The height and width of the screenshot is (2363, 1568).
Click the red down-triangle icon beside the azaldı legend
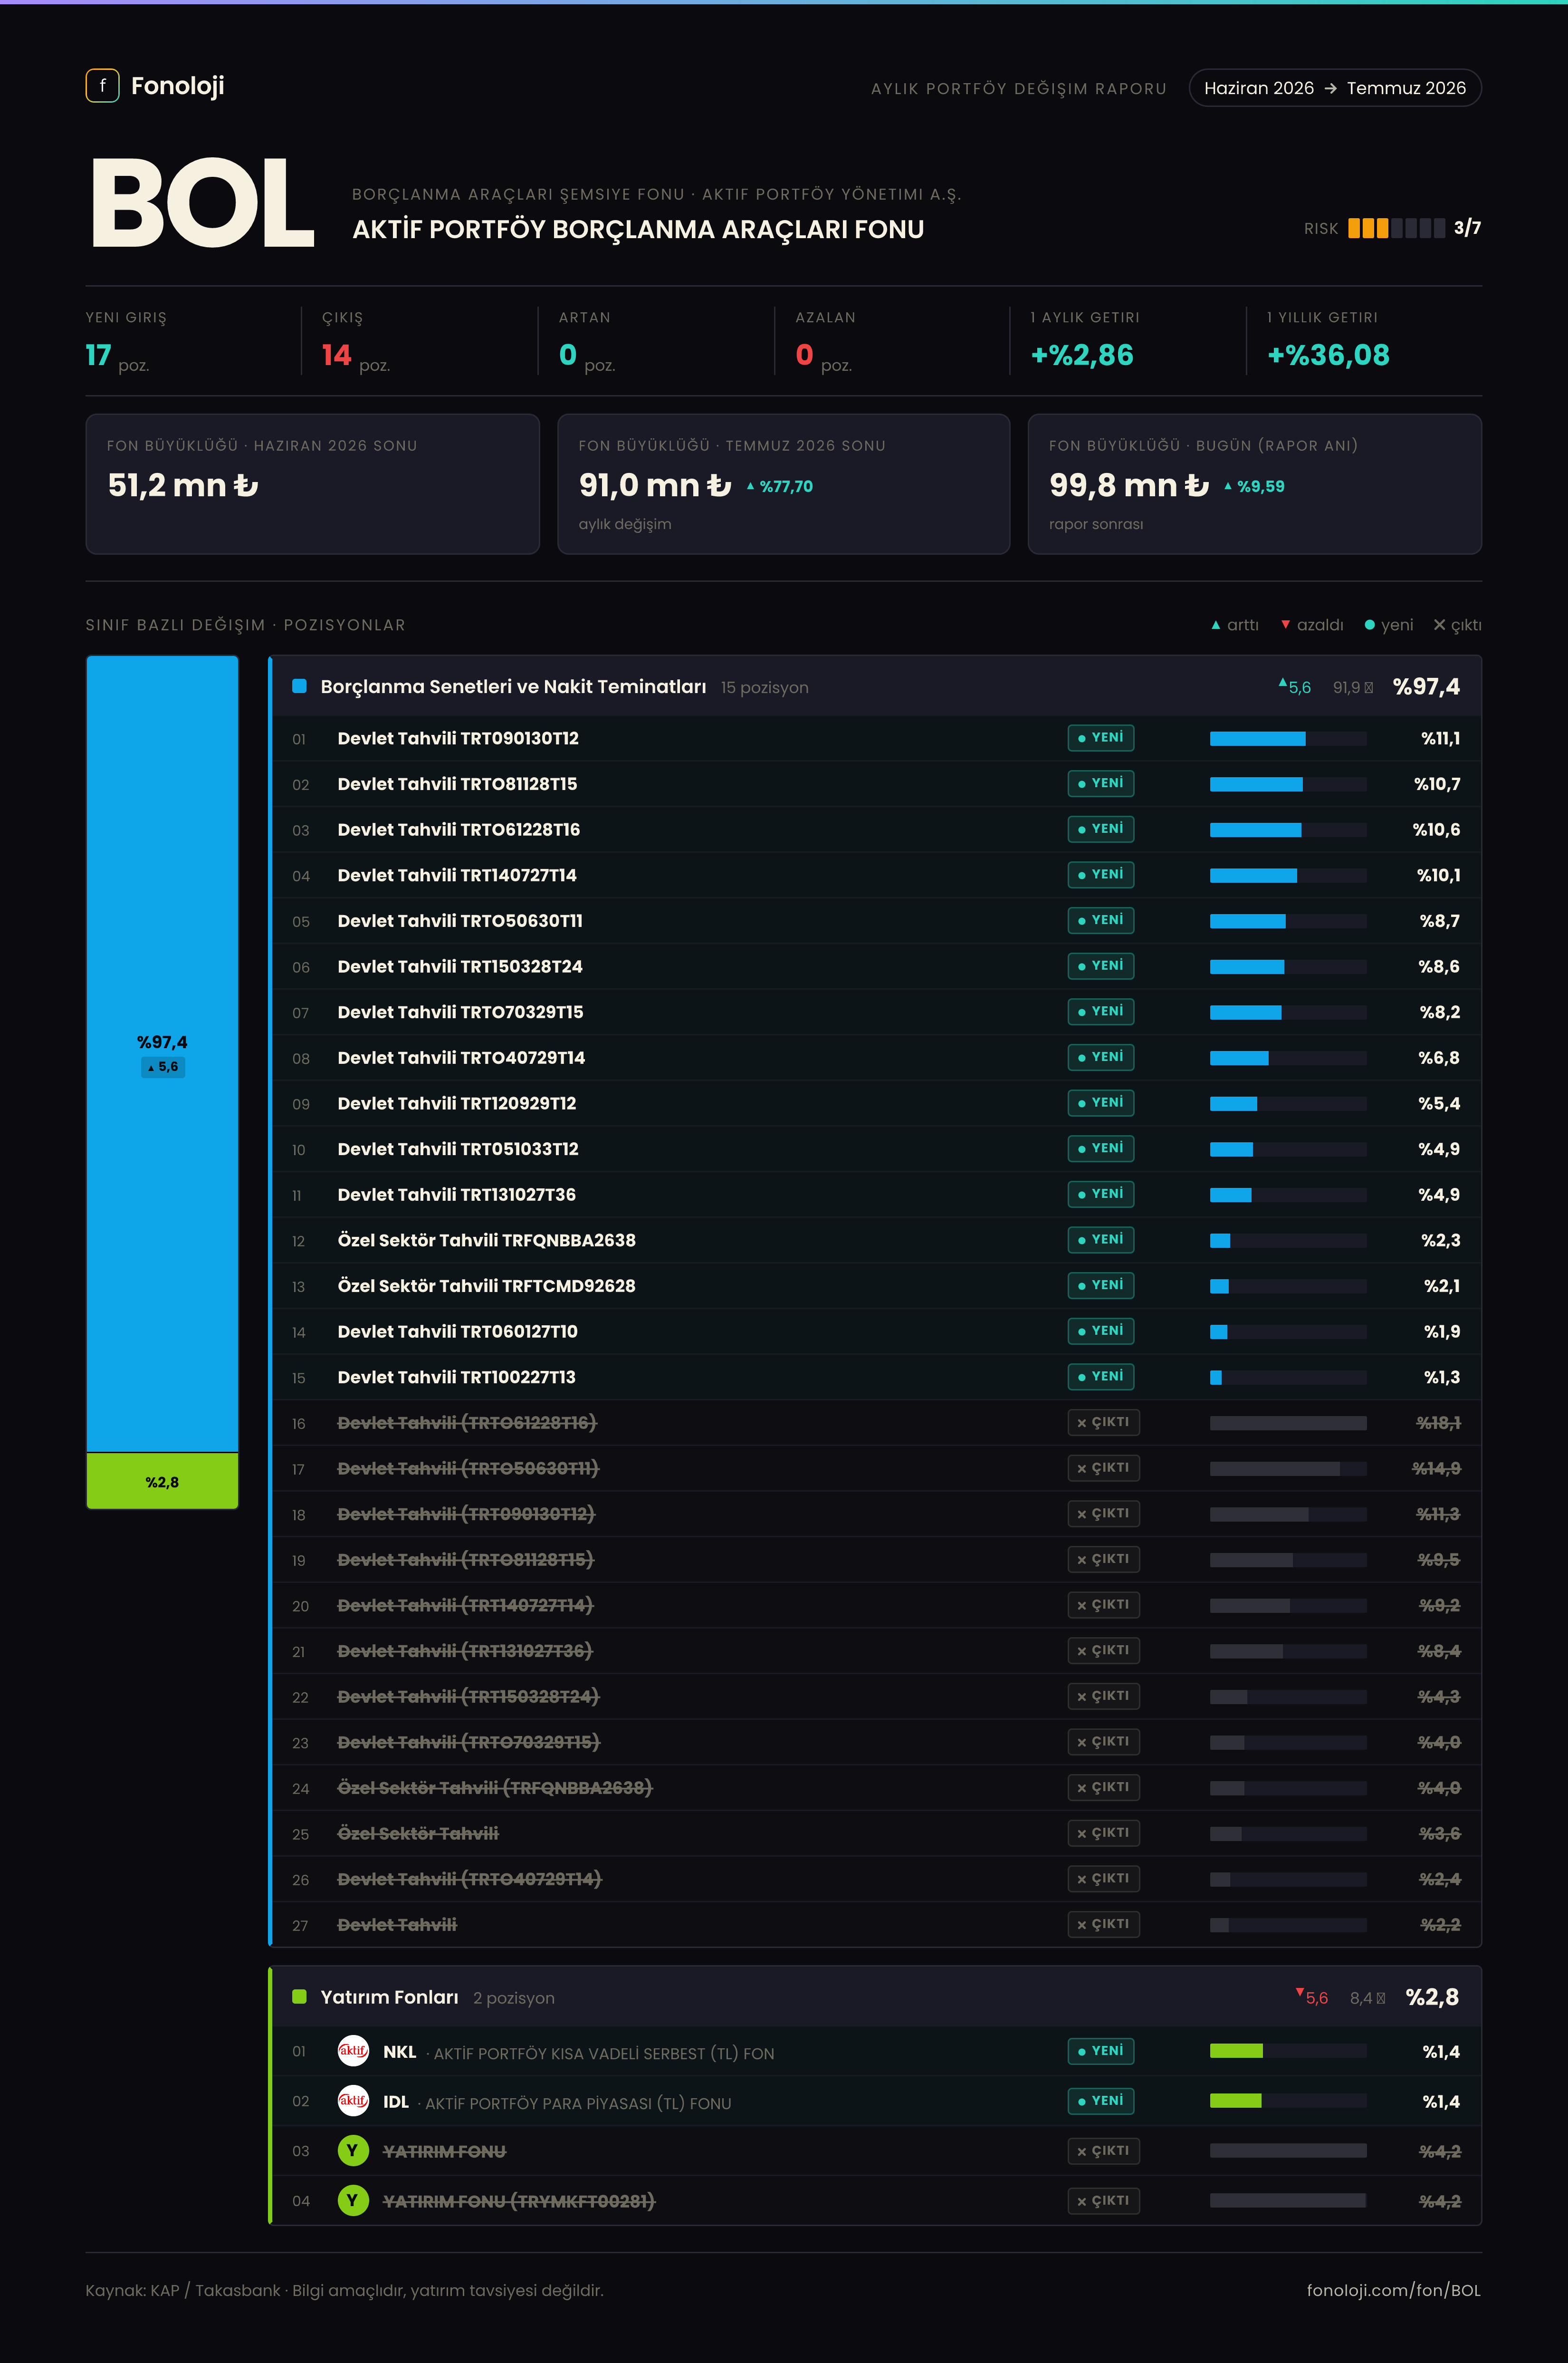(1286, 625)
